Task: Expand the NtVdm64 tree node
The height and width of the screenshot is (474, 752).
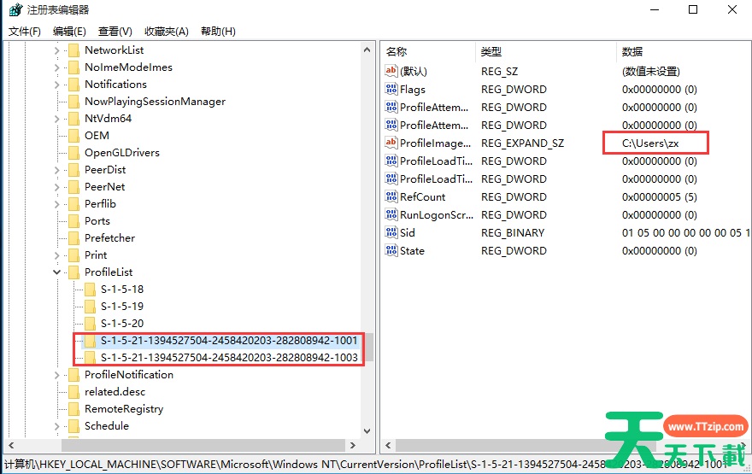Action: [56, 119]
